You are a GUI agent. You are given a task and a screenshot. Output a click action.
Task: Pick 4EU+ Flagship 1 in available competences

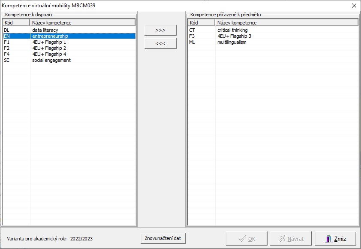click(x=49, y=42)
